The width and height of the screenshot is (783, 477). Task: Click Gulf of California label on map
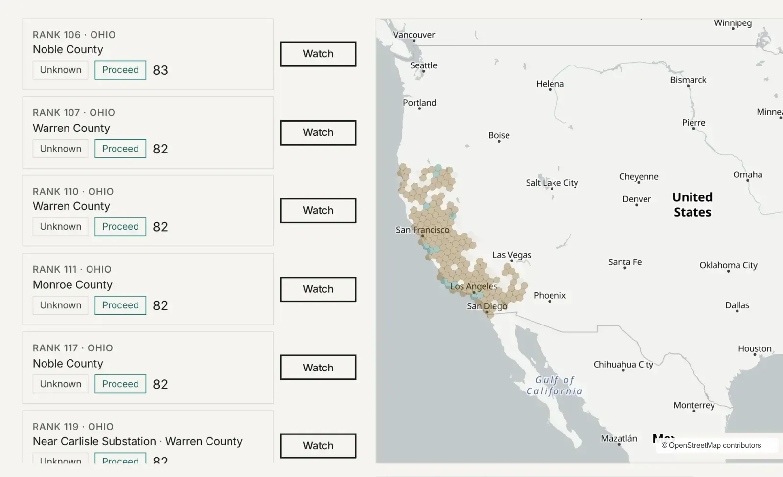pyautogui.click(x=554, y=386)
